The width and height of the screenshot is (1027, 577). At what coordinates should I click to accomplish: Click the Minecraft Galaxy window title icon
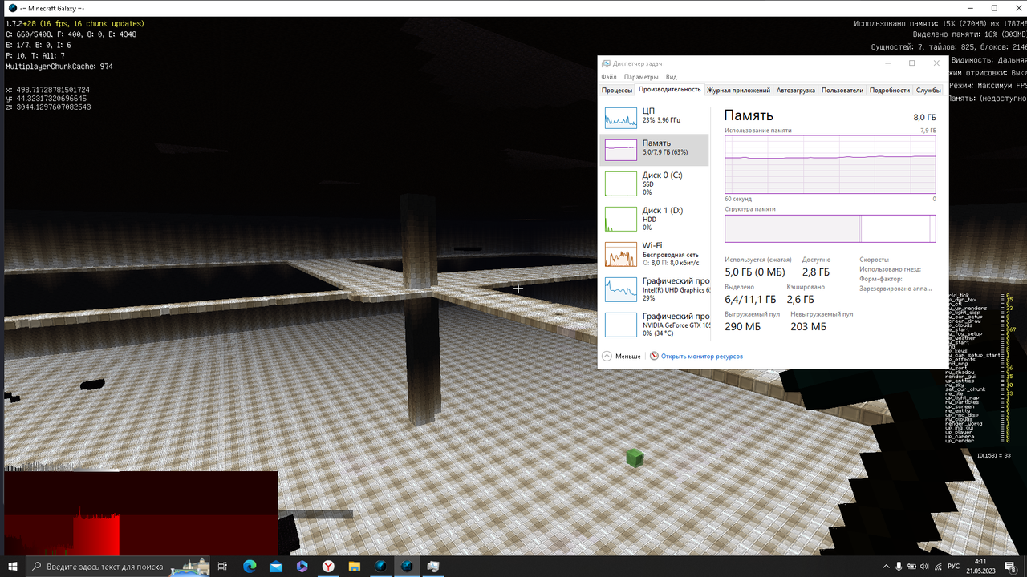pyautogui.click(x=13, y=8)
